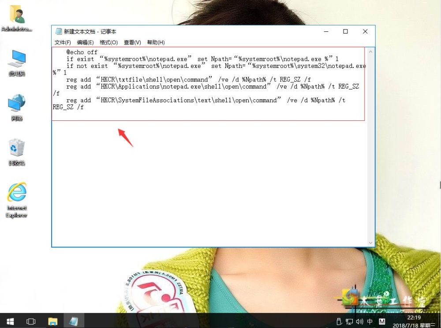Click the scrollbar down arrow in Notepad
Image resolution: width=441 pixels, height=328 pixels.
[371, 243]
